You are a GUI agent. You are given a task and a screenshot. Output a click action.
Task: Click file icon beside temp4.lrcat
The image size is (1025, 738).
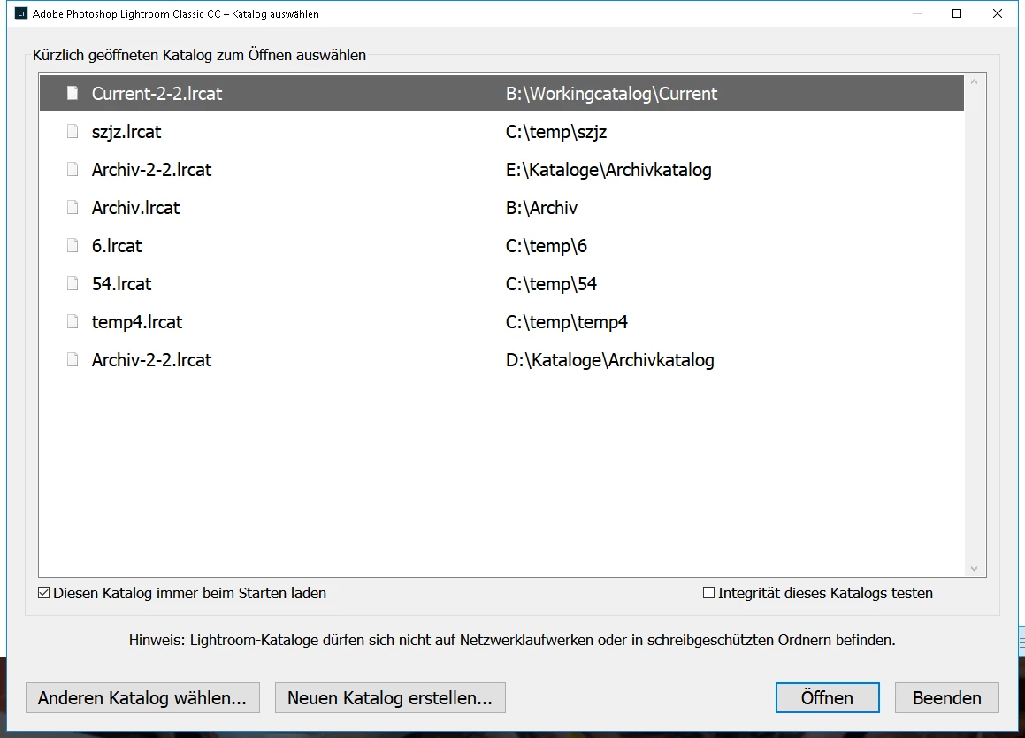point(73,321)
